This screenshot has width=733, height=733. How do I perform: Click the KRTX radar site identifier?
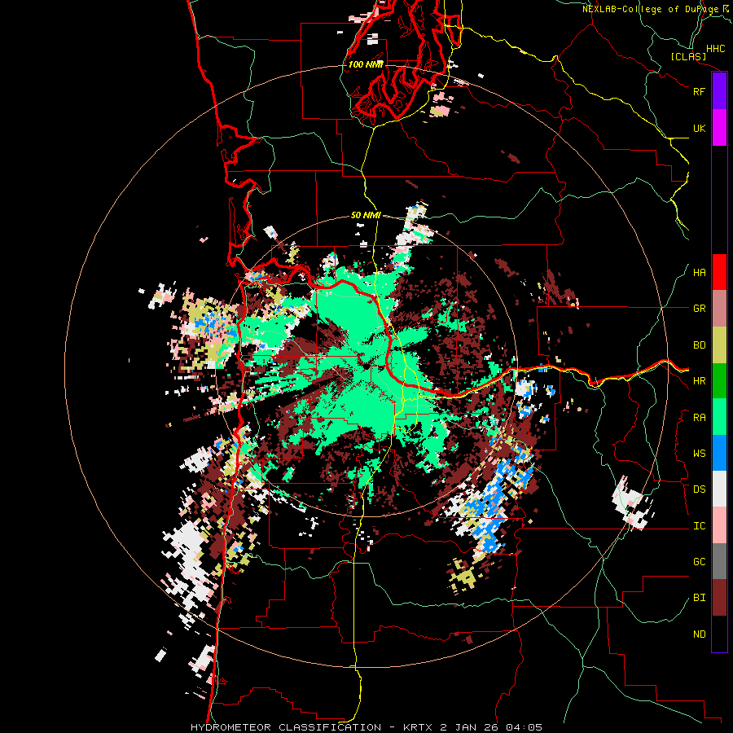(x=419, y=727)
